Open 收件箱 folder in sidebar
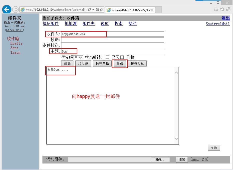The image size is (233, 170). pyautogui.click(x=13, y=38)
